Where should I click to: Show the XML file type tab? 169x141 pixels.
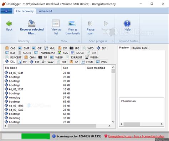[x=50, y=48]
